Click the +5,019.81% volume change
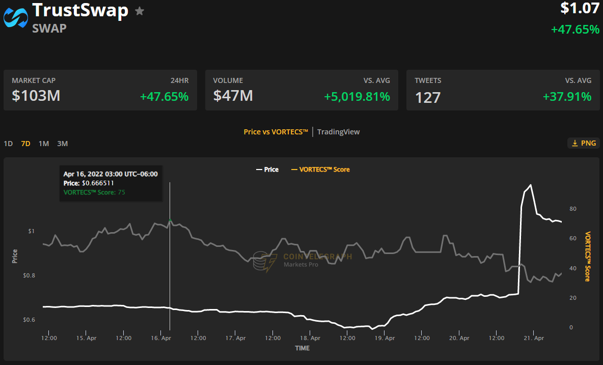This screenshot has height=365, width=603. (x=357, y=96)
